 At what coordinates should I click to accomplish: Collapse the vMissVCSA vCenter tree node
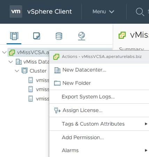4,52
